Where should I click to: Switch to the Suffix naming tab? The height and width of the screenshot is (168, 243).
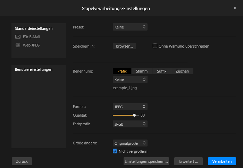tap(162, 71)
